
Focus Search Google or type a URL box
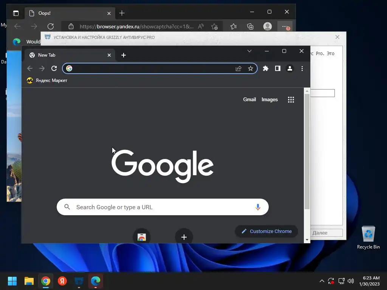[x=163, y=207]
